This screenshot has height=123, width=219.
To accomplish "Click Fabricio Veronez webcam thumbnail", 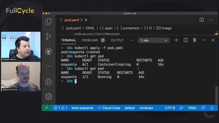I will 21,77.
